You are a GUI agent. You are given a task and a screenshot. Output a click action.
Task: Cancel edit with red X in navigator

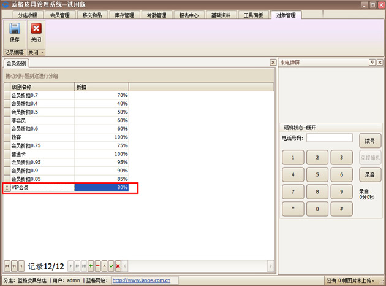pos(118,266)
